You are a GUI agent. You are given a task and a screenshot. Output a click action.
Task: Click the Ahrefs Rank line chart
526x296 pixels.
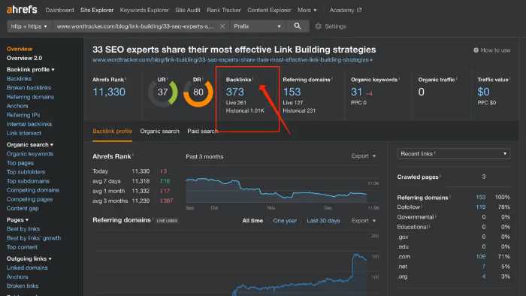pos(277,190)
